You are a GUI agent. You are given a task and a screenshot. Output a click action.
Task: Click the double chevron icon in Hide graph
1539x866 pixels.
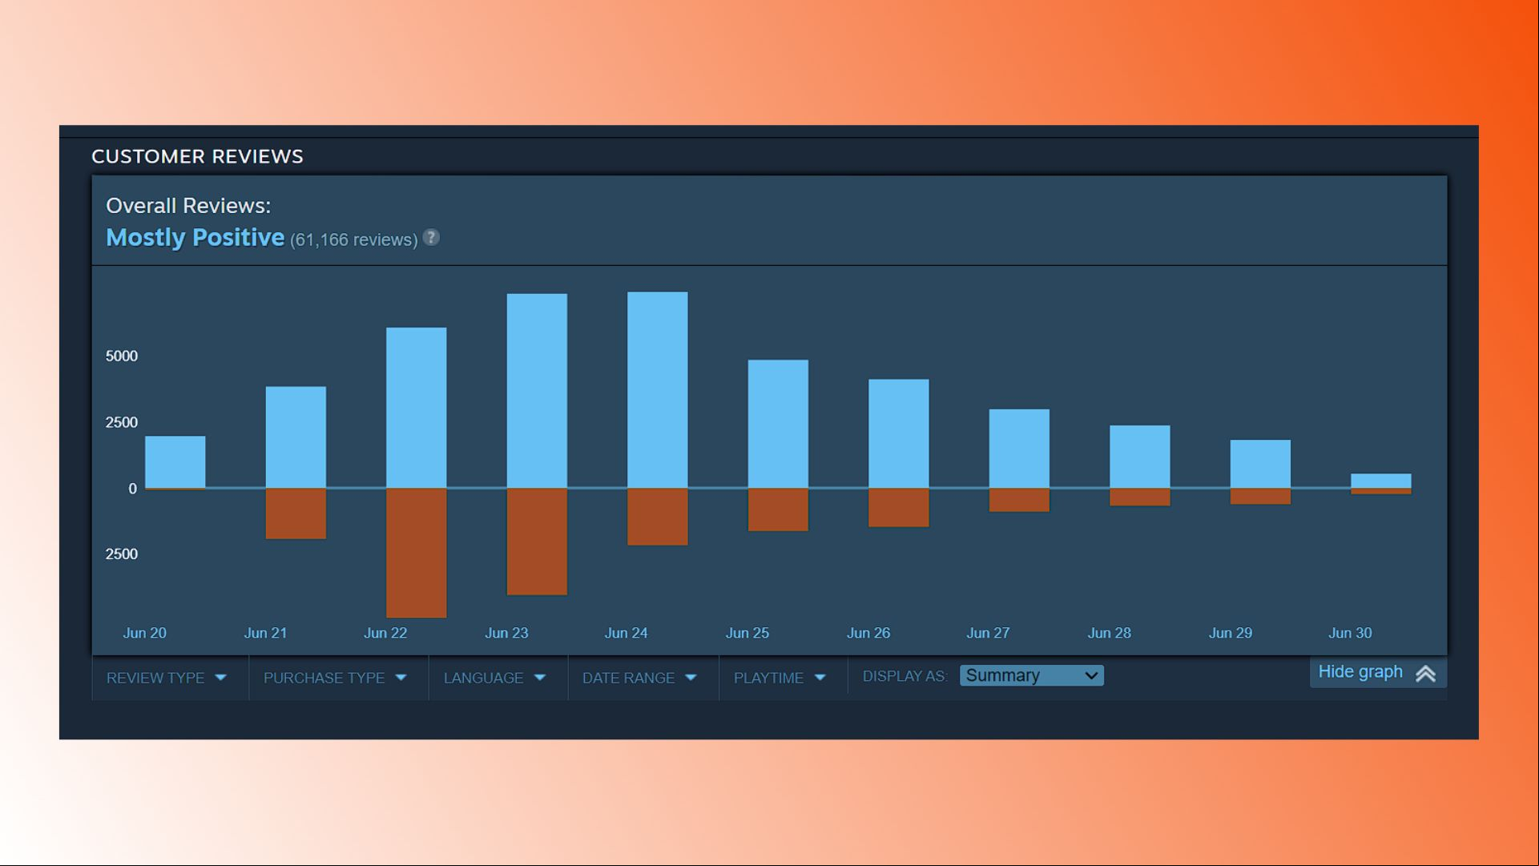click(1425, 673)
